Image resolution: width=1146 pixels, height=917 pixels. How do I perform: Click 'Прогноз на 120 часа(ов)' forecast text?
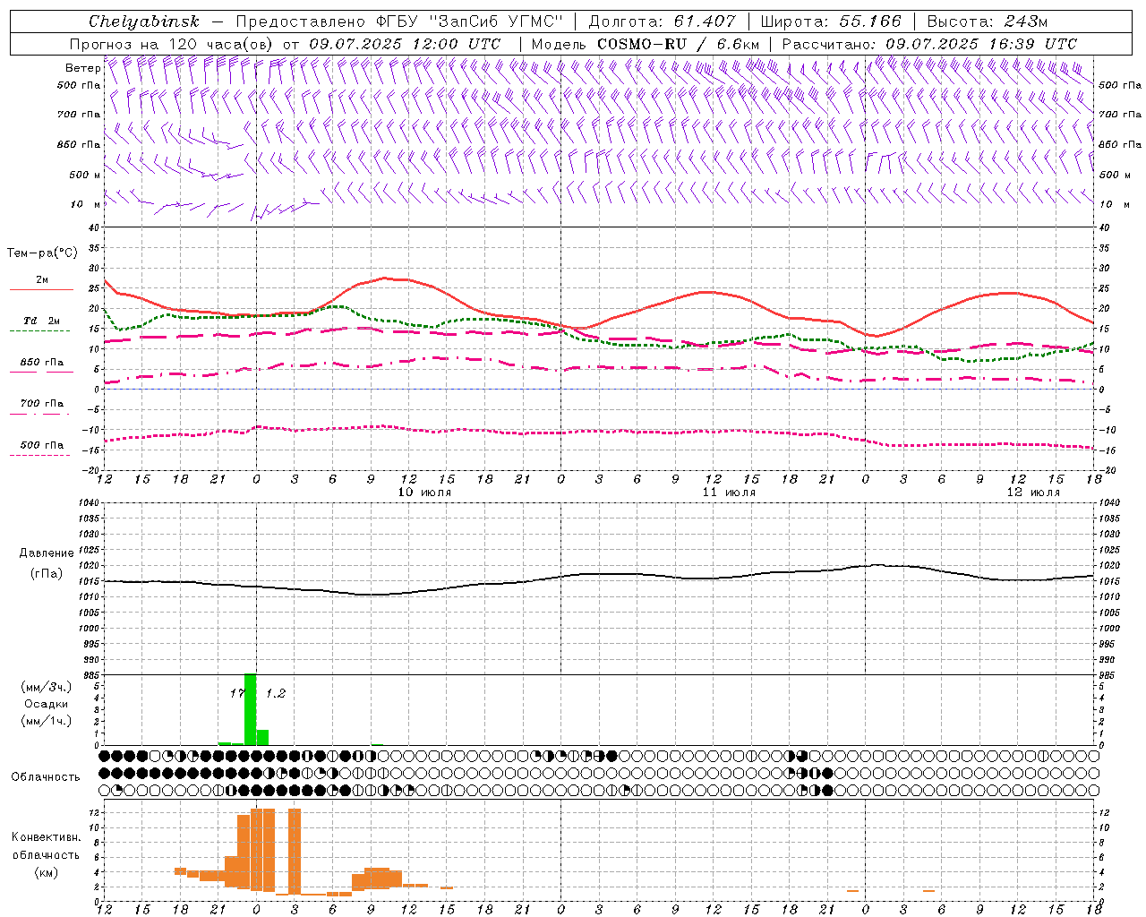click(x=172, y=44)
